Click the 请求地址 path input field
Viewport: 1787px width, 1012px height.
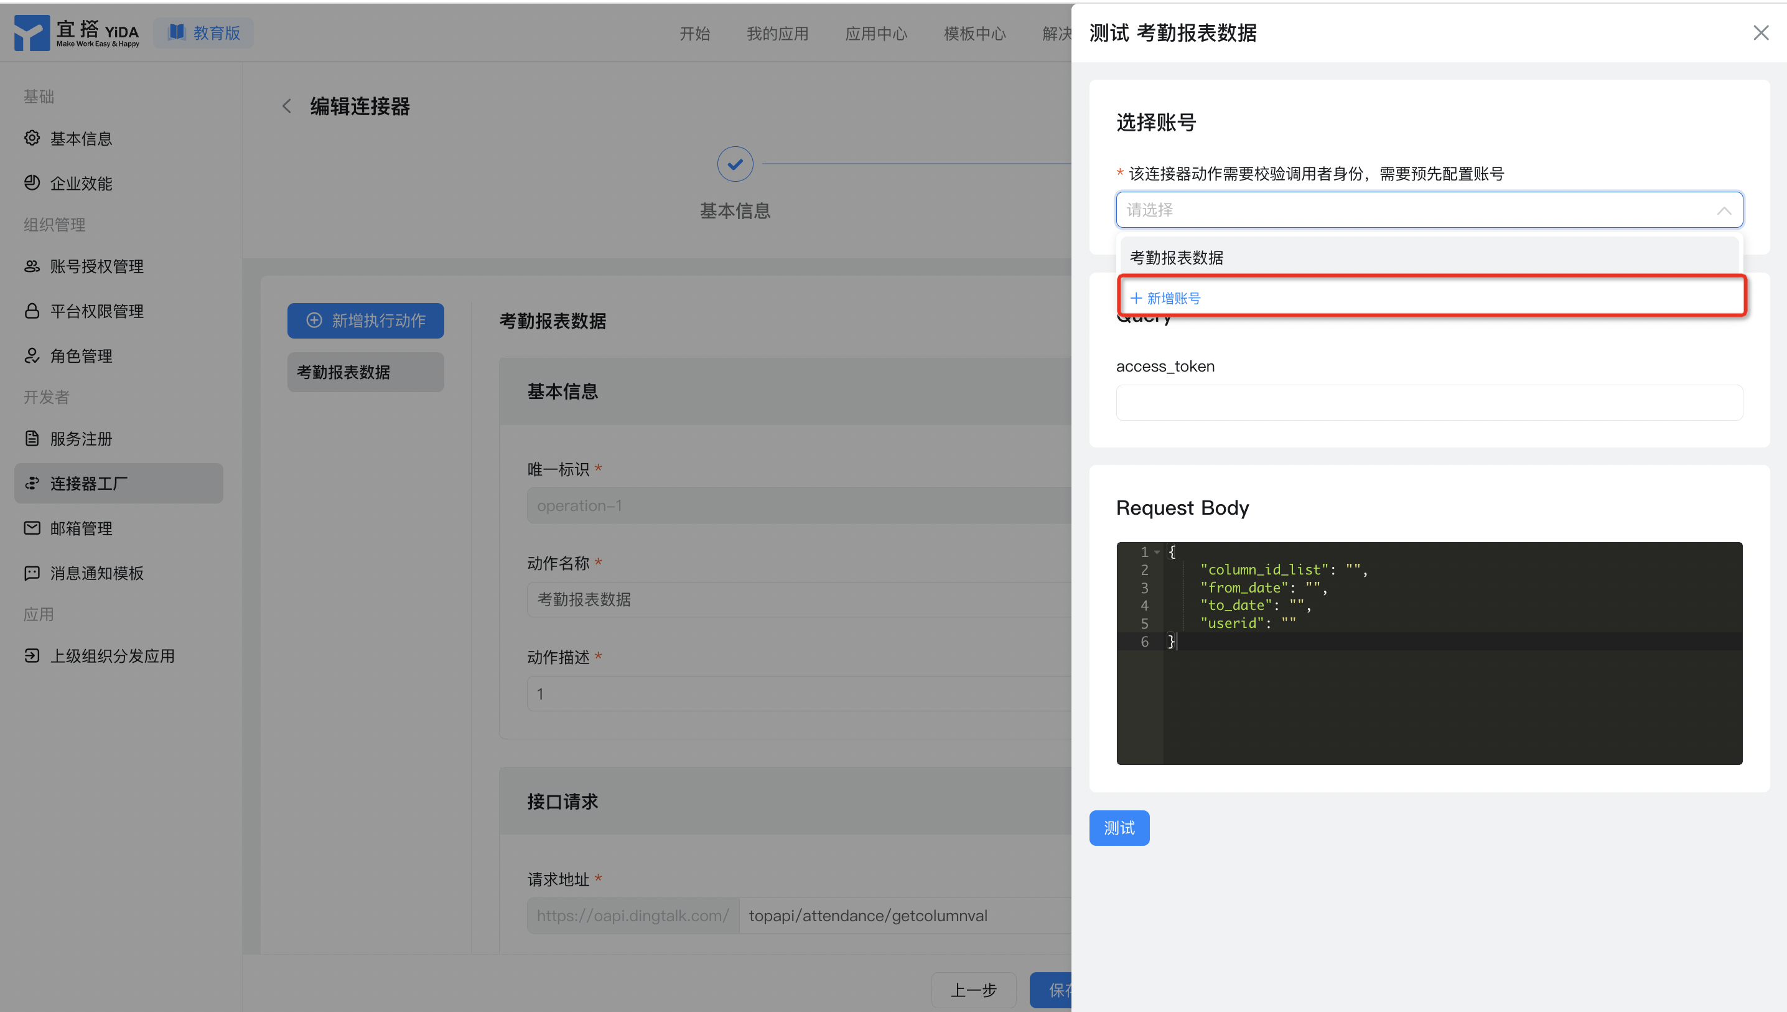pyautogui.click(x=905, y=916)
